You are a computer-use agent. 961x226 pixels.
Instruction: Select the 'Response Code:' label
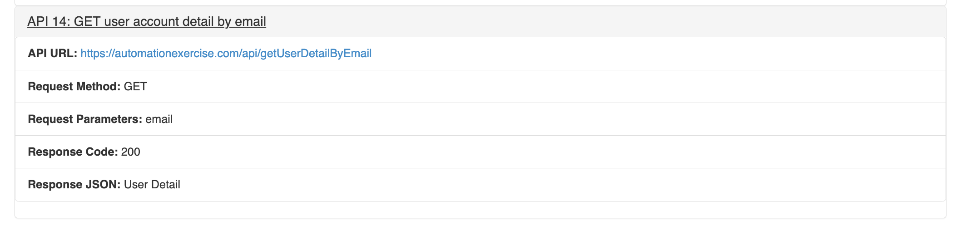pyautogui.click(x=73, y=152)
